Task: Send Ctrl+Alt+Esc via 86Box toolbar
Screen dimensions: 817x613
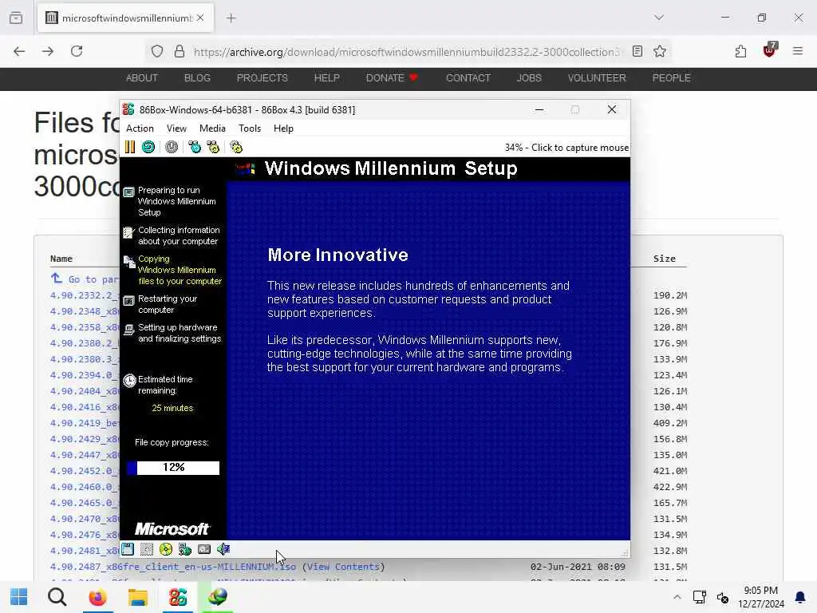Action: (213, 147)
